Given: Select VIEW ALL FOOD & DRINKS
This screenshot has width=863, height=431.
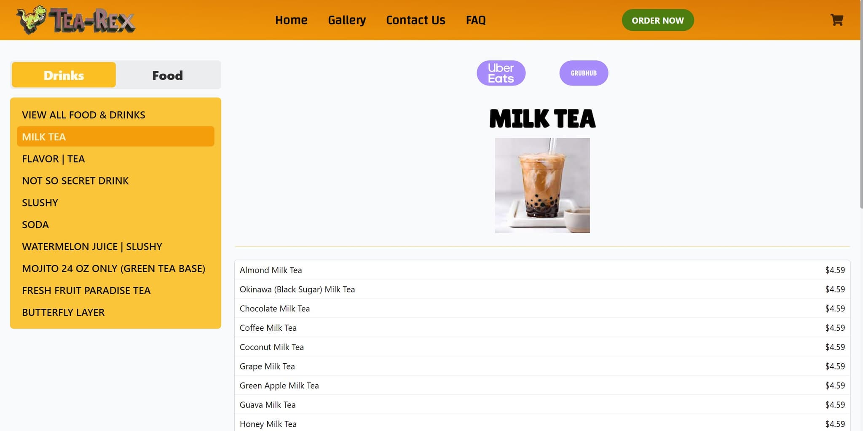Looking at the screenshot, I should click(x=83, y=114).
